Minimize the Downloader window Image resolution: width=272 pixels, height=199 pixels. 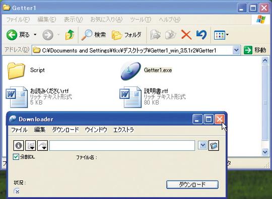coord(197,119)
